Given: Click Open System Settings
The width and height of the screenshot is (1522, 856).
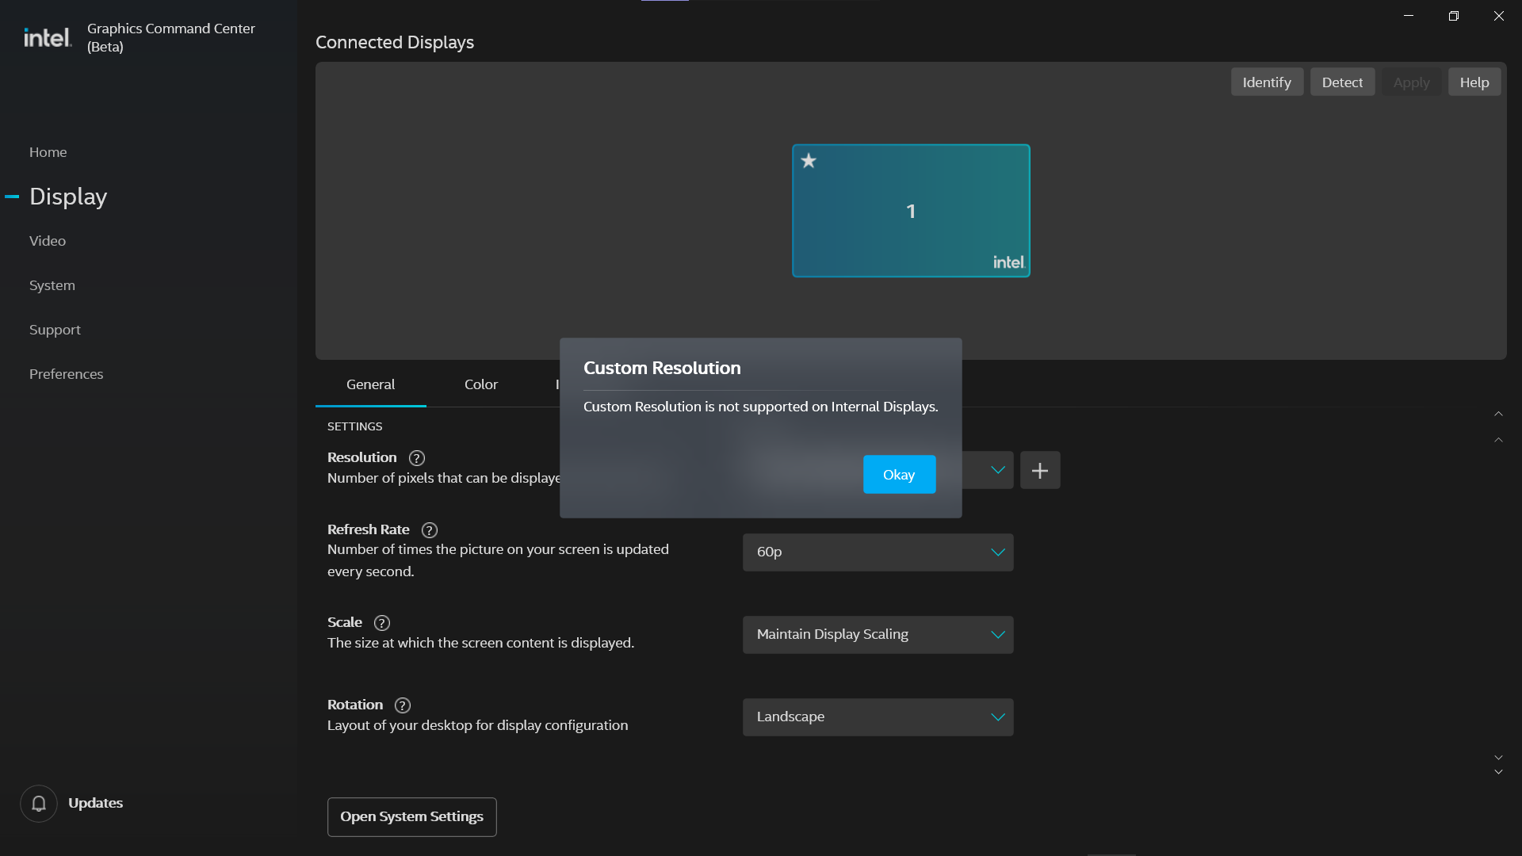Looking at the screenshot, I should coord(411,816).
